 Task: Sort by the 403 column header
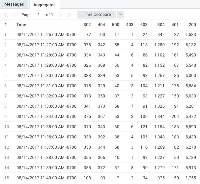(x=130, y=25)
